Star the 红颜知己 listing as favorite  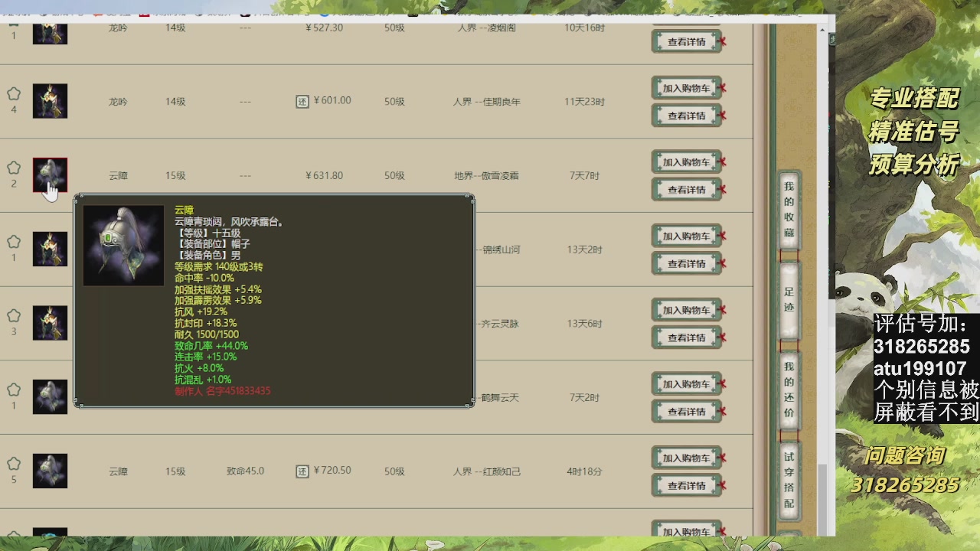click(14, 464)
